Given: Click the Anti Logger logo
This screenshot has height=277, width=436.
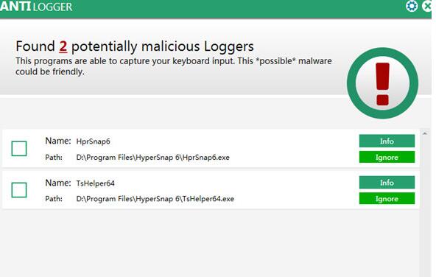Looking at the screenshot, I should pos(36,7).
